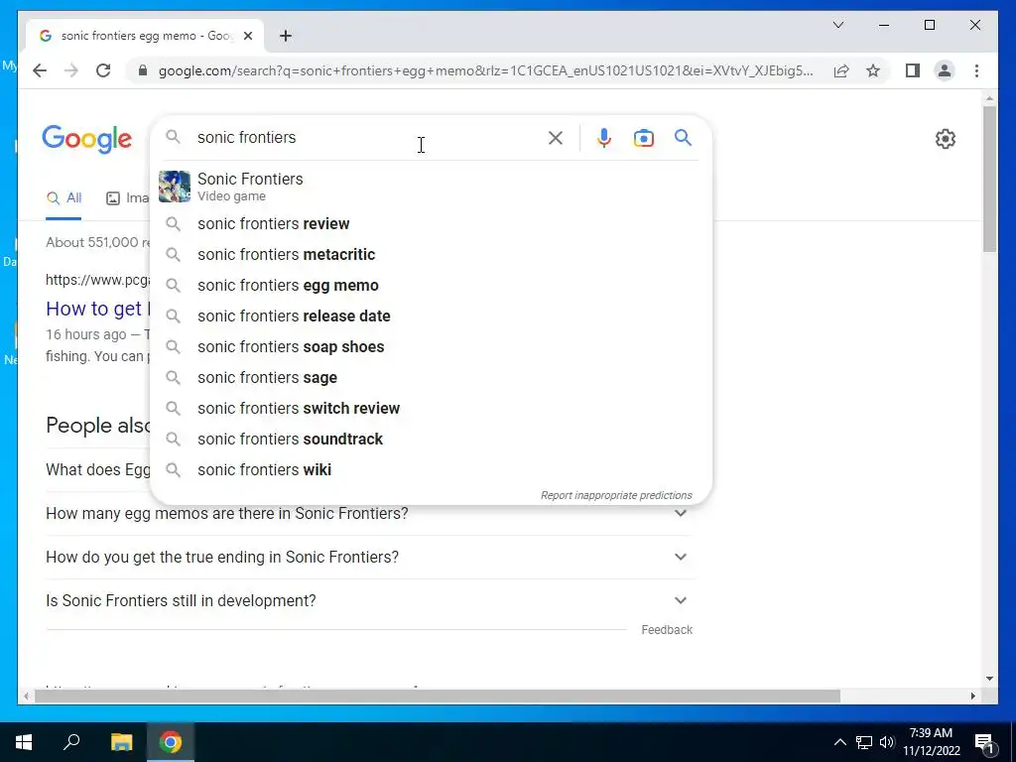Select Sonic Frontiers video game suggestion

(x=431, y=187)
